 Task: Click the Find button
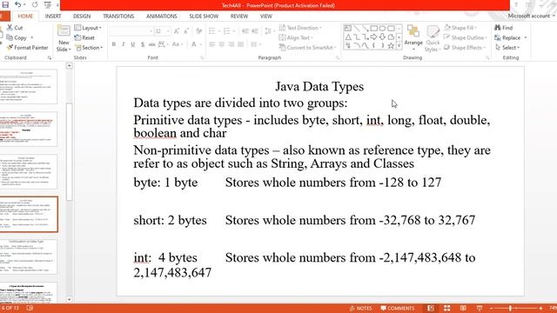point(504,27)
